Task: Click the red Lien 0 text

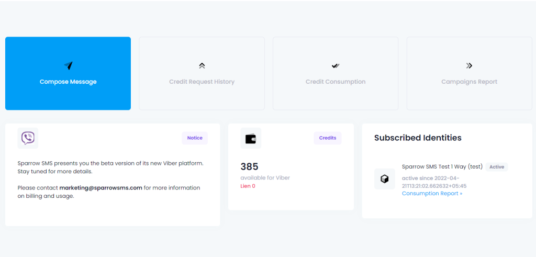Action: pyautogui.click(x=248, y=186)
